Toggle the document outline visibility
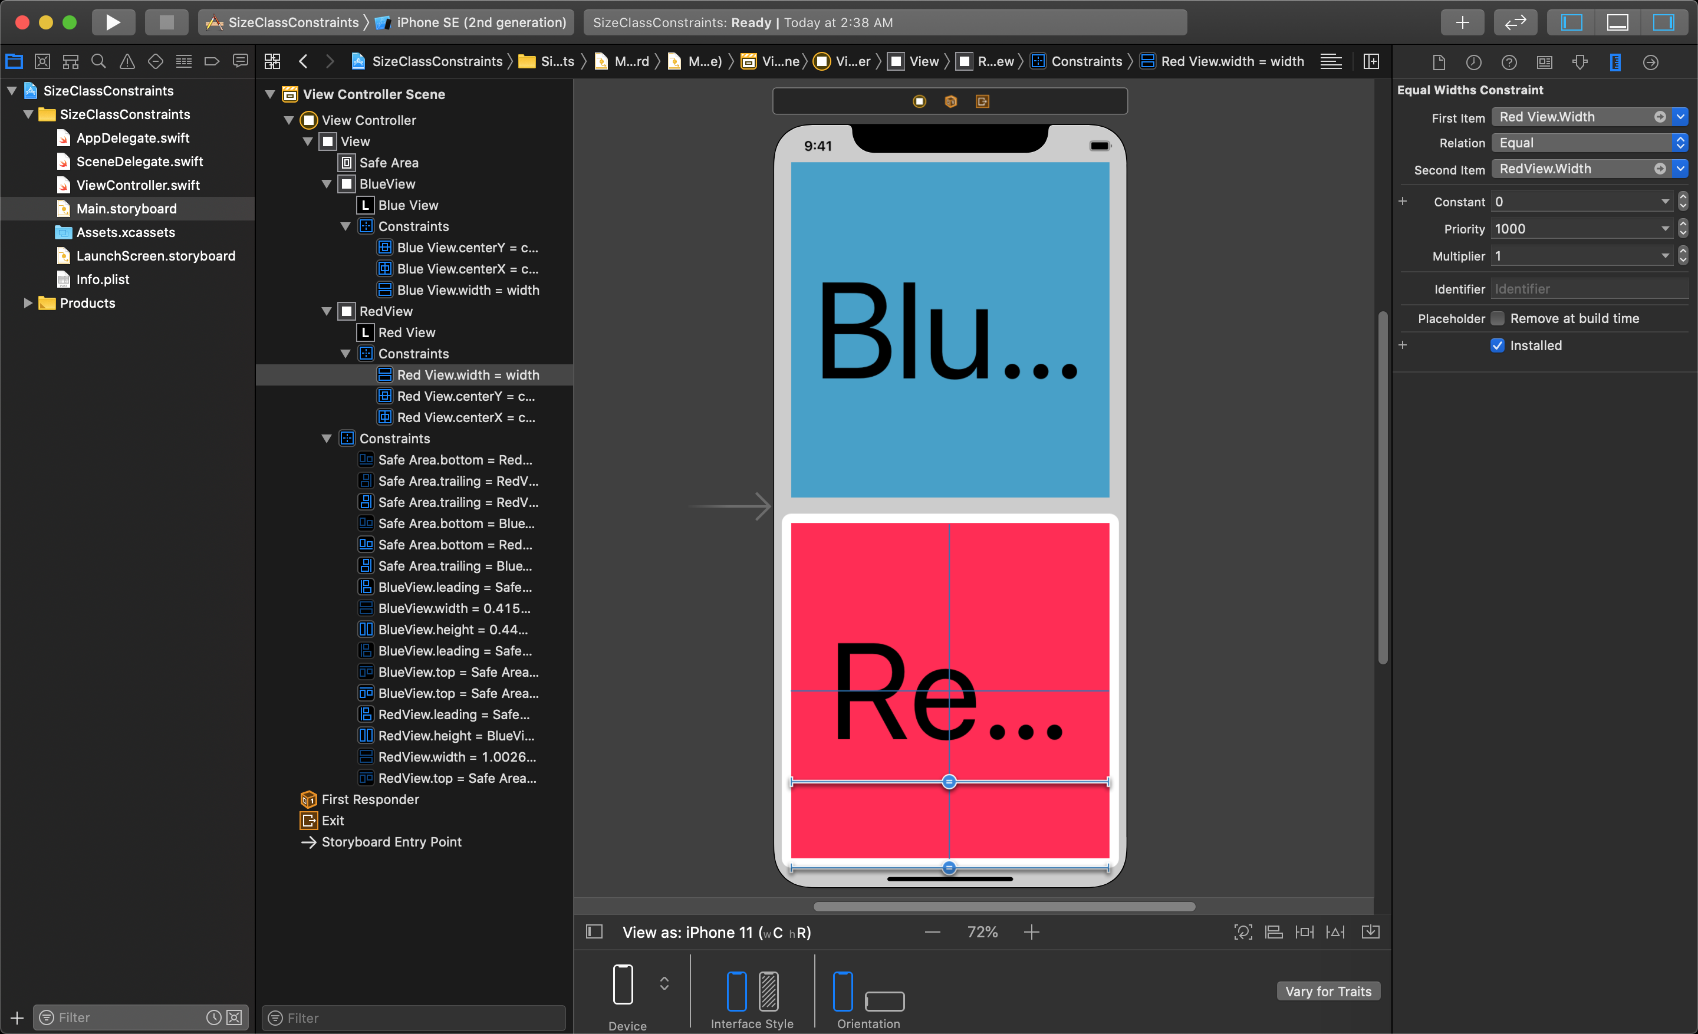 594,932
